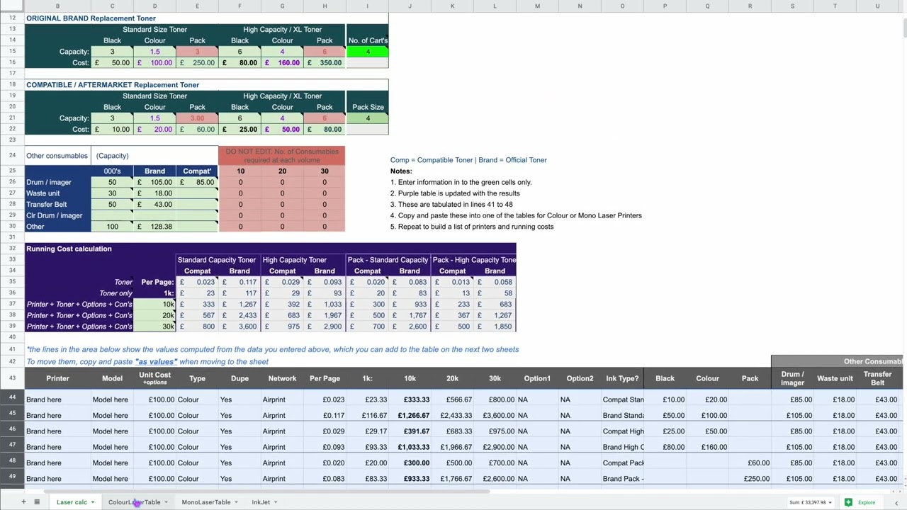Image resolution: width=907 pixels, height=510 pixels.
Task: Select row 46 ink type Compat High
Action: (622, 431)
